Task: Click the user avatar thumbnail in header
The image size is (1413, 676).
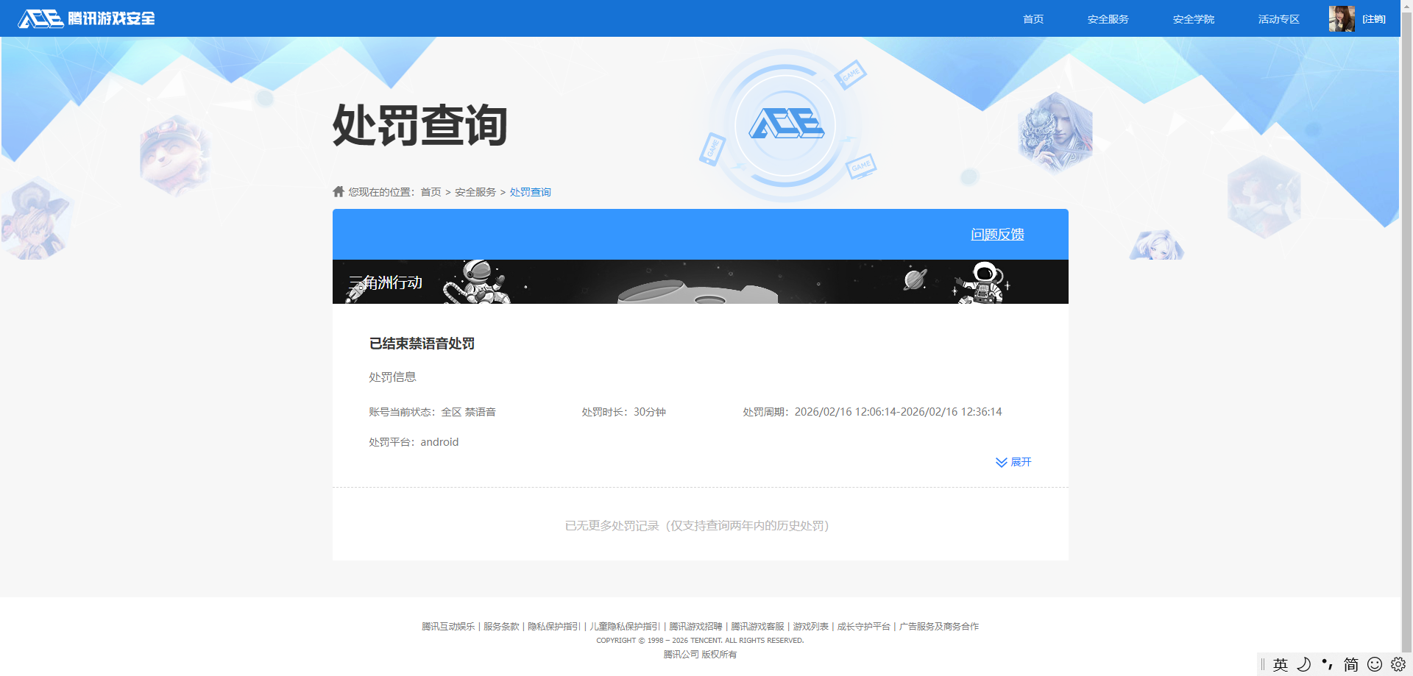Action: 1342,18
